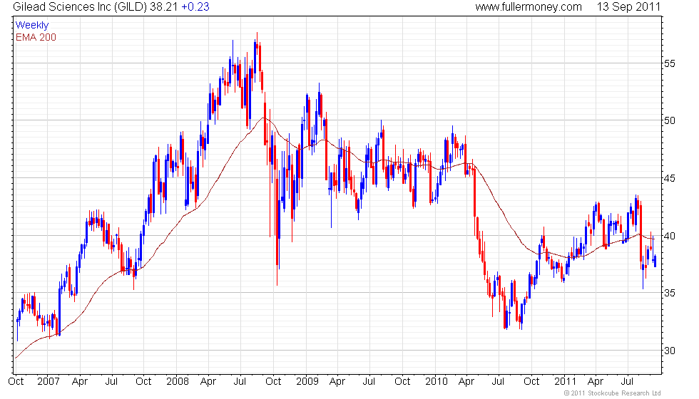Click the date 13 Sep 2011
This screenshot has height=399, width=699.
click(x=628, y=6)
